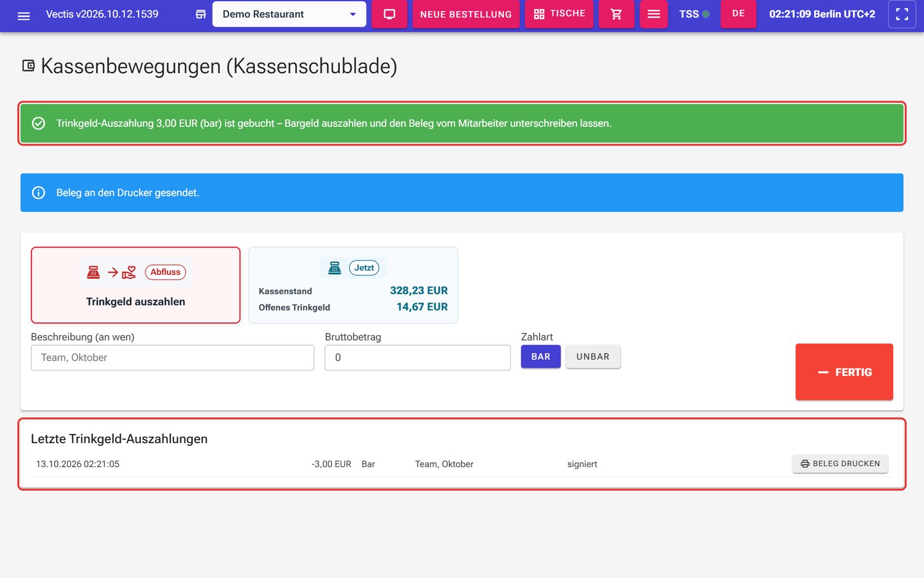Viewport: 924px width, 578px height.
Task: Click the Team, Oktober description cell
Action: coord(444,464)
